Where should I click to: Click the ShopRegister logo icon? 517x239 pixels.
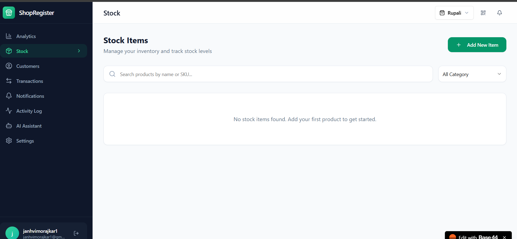9,12
